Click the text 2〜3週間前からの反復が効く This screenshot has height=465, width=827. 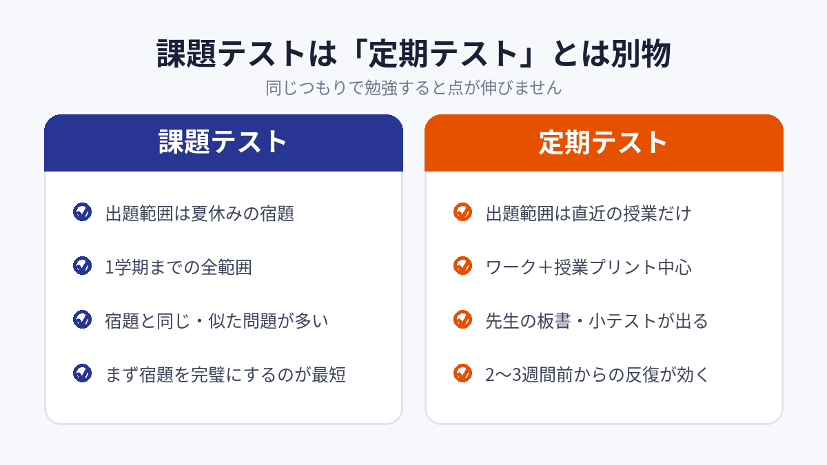point(597,374)
